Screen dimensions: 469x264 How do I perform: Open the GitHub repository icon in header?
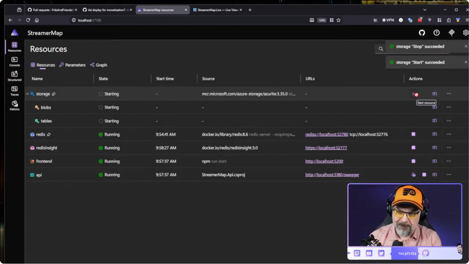click(x=422, y=33)
